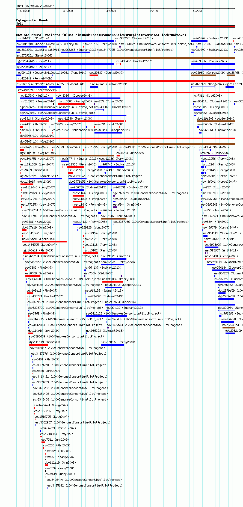Click esv3481 (Wang2008) label

[36, 222]
